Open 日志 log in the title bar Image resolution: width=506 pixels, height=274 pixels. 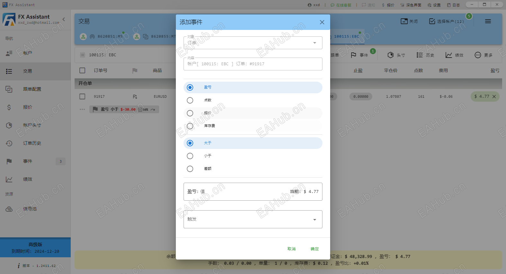453,5
